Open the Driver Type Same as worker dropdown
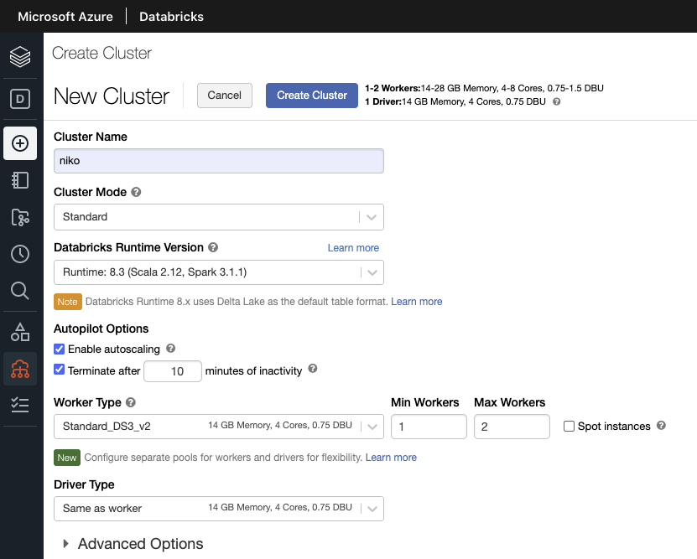This screenshot has height=559, width=697. tap(219, 509)
